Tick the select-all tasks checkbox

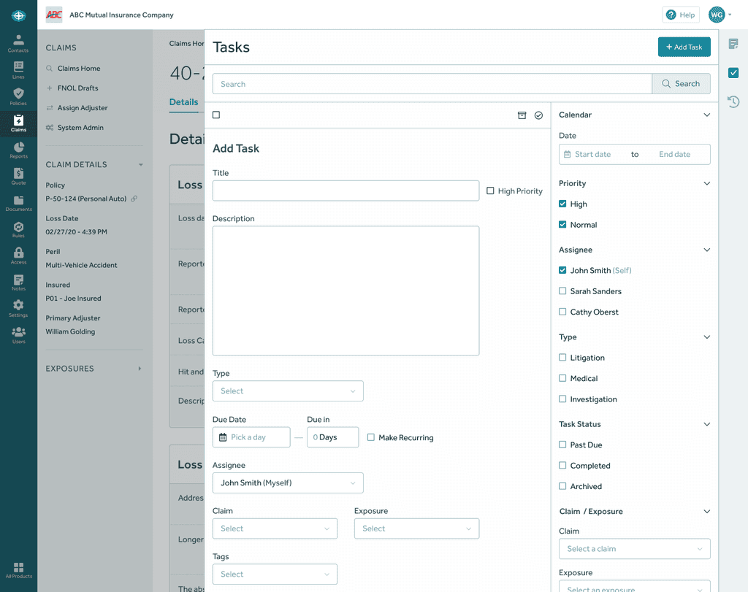tap(216, 115)
